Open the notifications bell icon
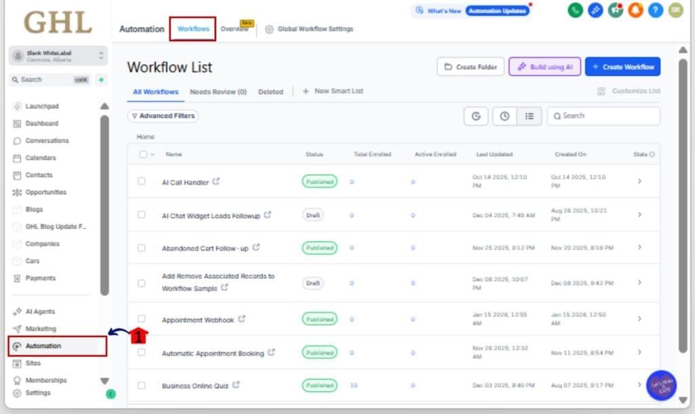 click(635, 10)
